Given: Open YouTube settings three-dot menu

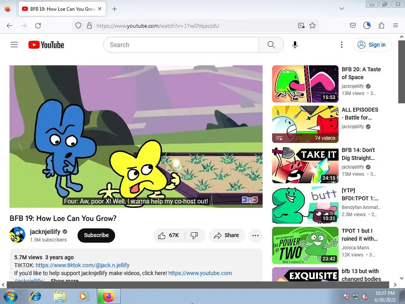Looking at the screenshot, I should tap(341, 45).
